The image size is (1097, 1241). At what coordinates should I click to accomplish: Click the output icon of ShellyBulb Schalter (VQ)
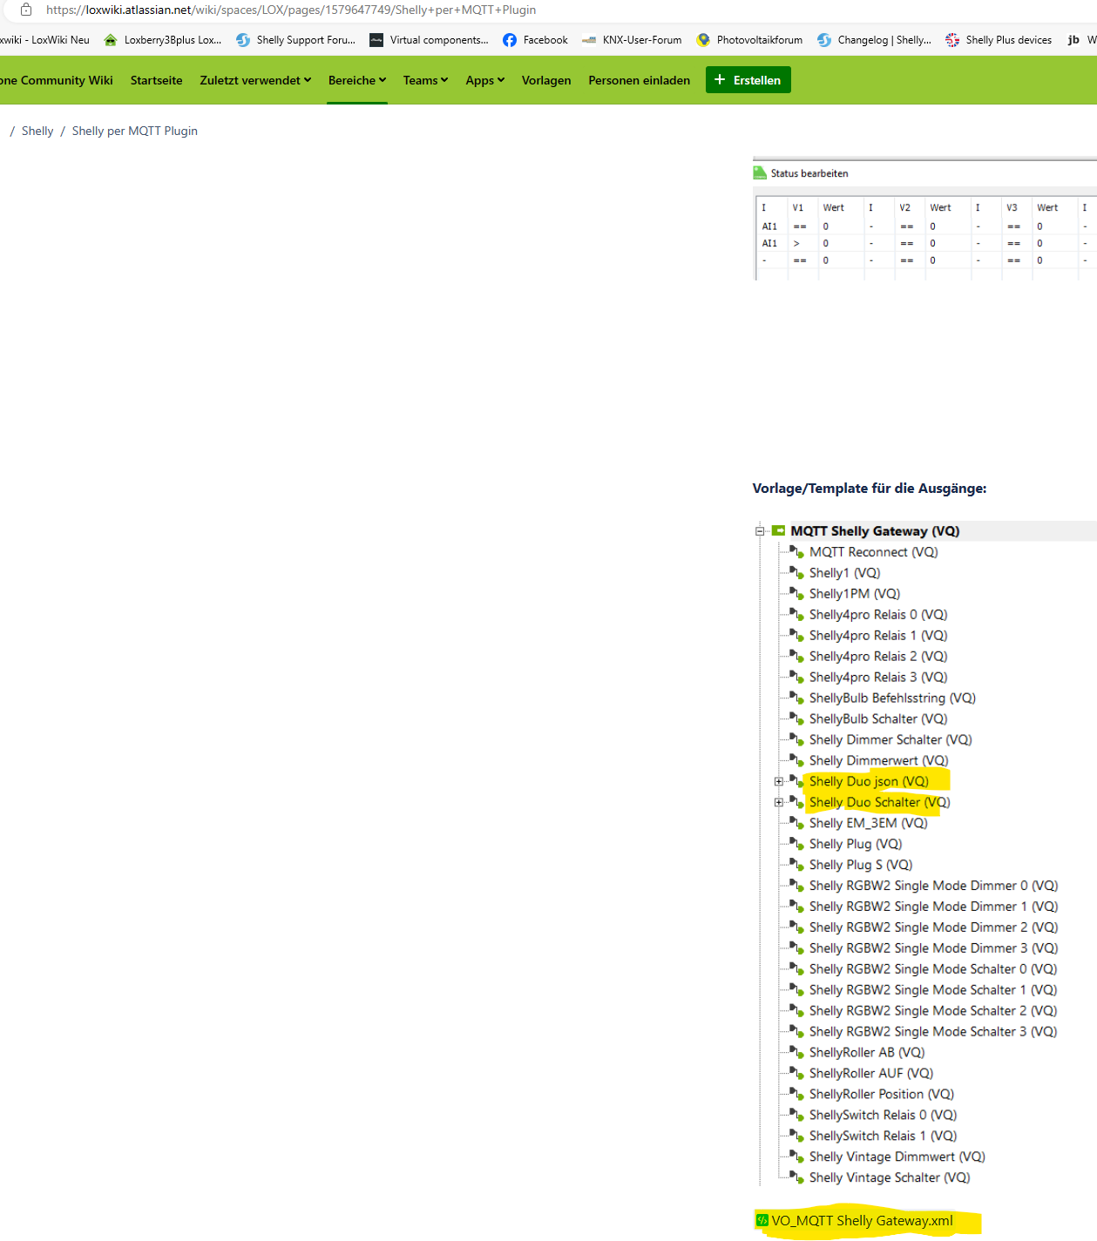796,718
